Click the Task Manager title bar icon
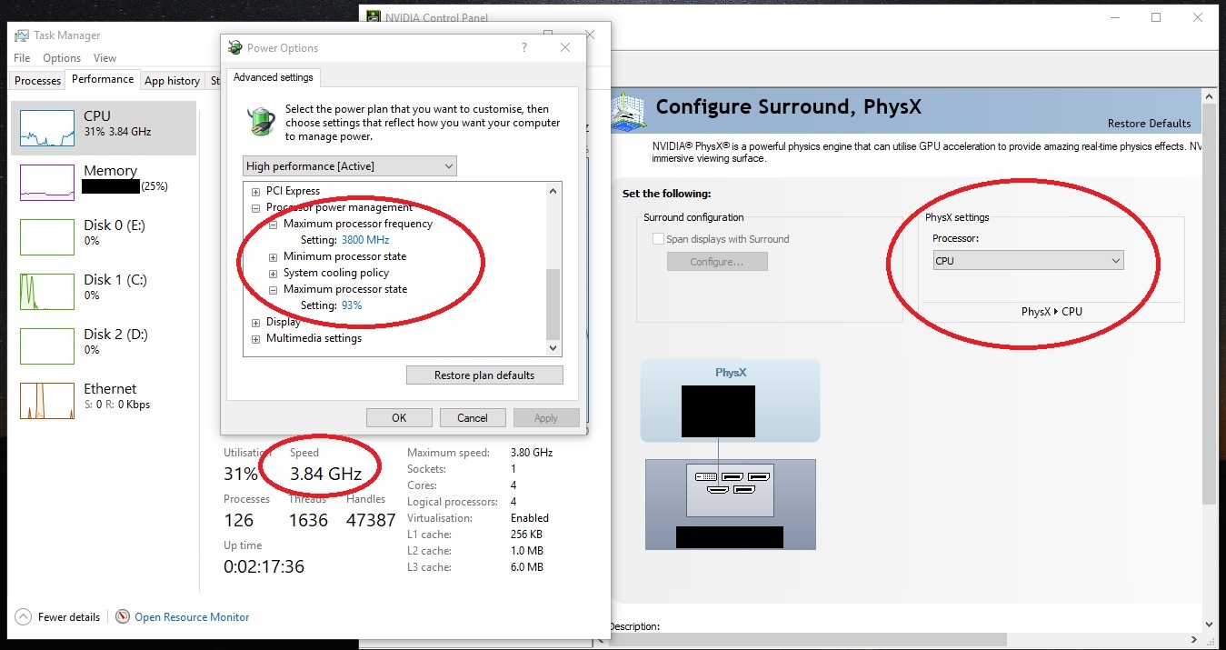The height and width of the screenshot is (650, 1226). (x=21, y=35)
